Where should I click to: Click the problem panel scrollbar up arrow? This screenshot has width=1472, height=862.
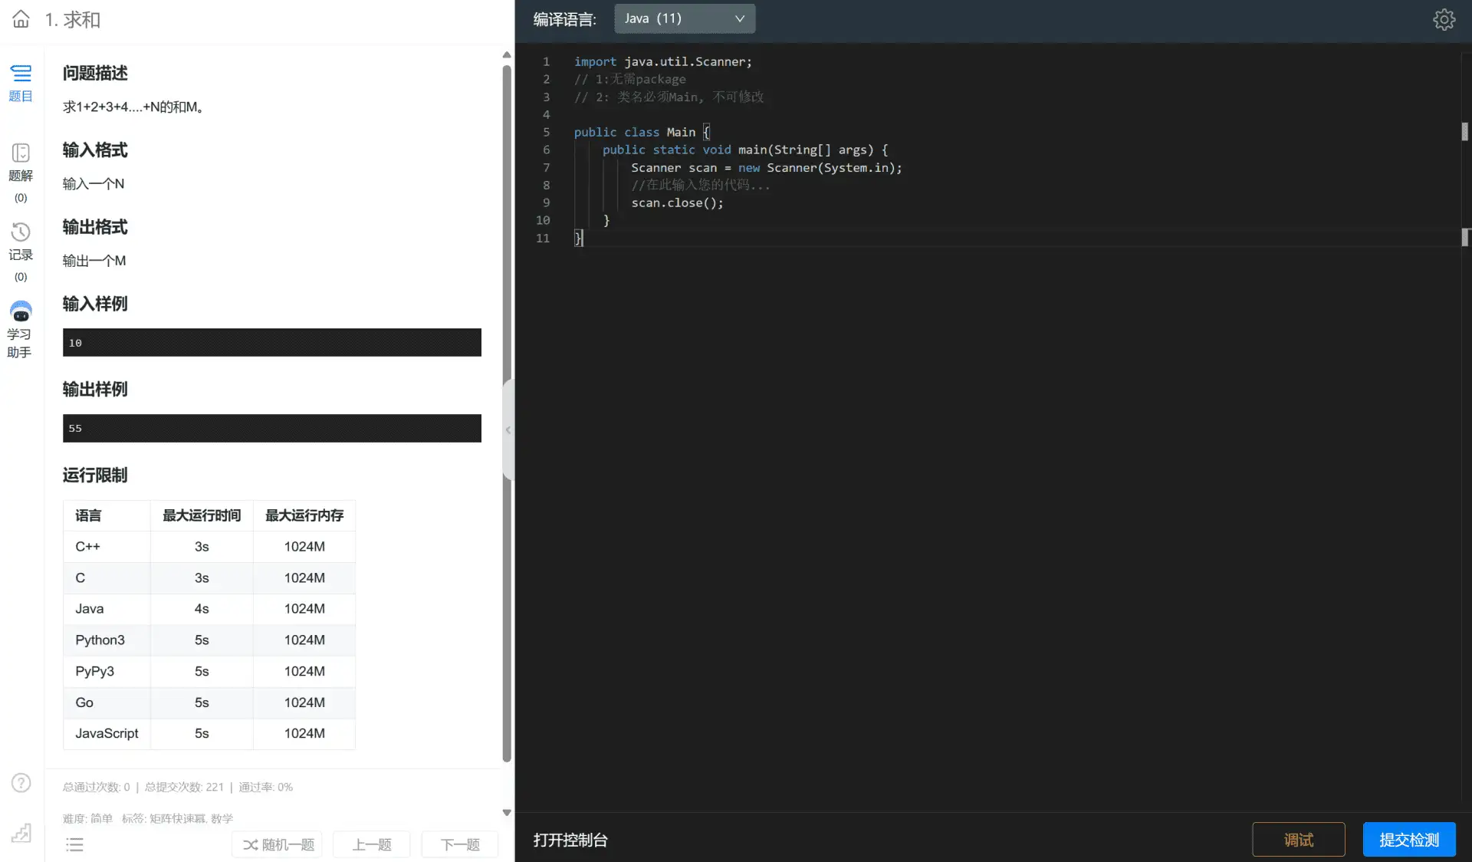coord(507,54)
